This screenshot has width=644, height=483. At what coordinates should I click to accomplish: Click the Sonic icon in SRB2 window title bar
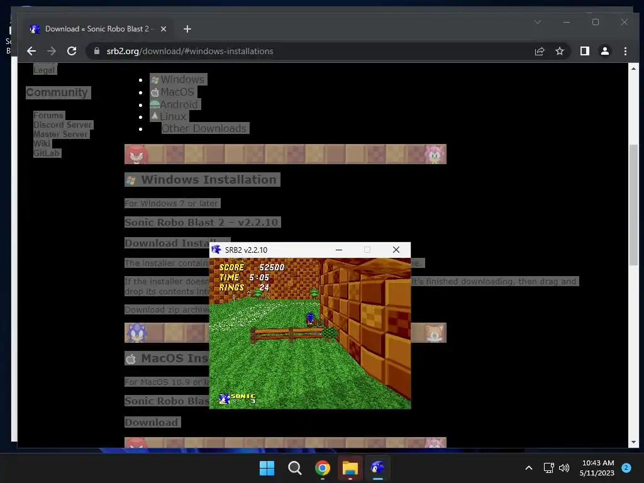[216, 250]
